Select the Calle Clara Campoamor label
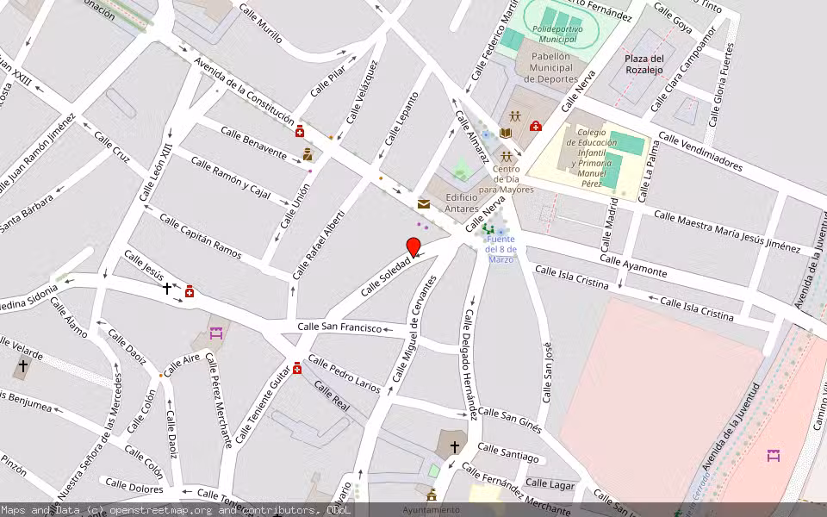The image size is (827, 517). click(x=682, y=69)
